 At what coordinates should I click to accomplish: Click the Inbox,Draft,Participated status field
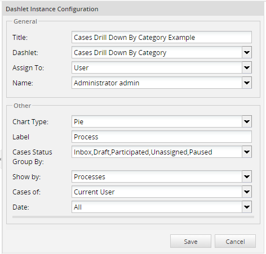(x=157, y=152)
